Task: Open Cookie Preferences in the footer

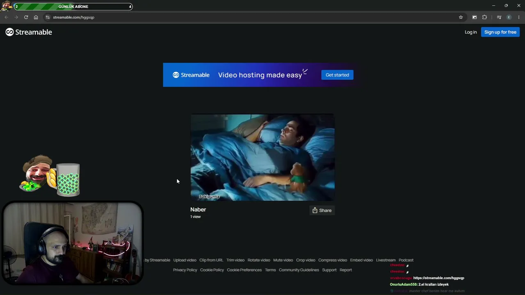Action: click(244, 270)
